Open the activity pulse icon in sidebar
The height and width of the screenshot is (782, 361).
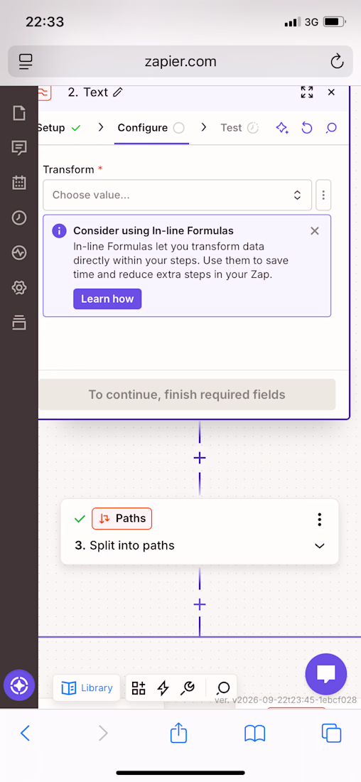click(x=19, y=252)
